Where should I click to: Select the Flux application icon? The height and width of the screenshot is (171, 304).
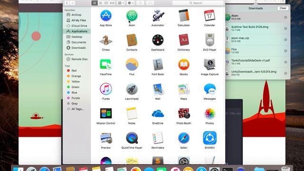coord(132,65)
